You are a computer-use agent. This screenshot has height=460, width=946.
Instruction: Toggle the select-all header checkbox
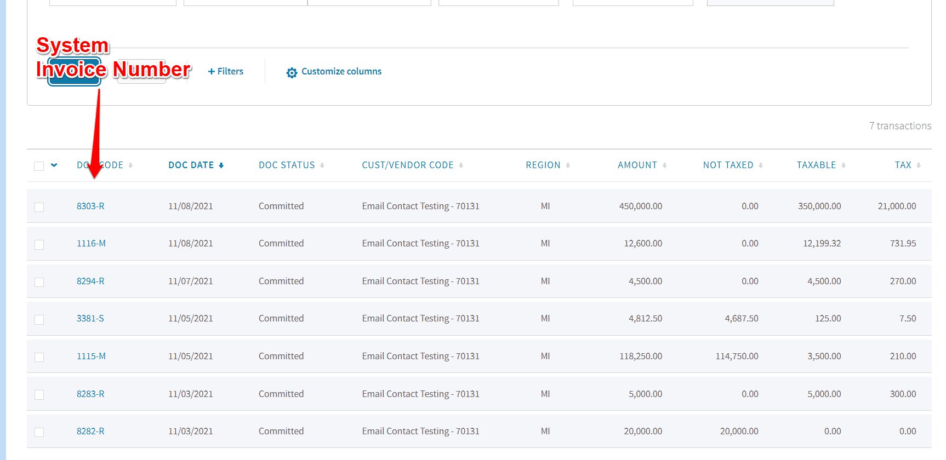tap(39, 166)
